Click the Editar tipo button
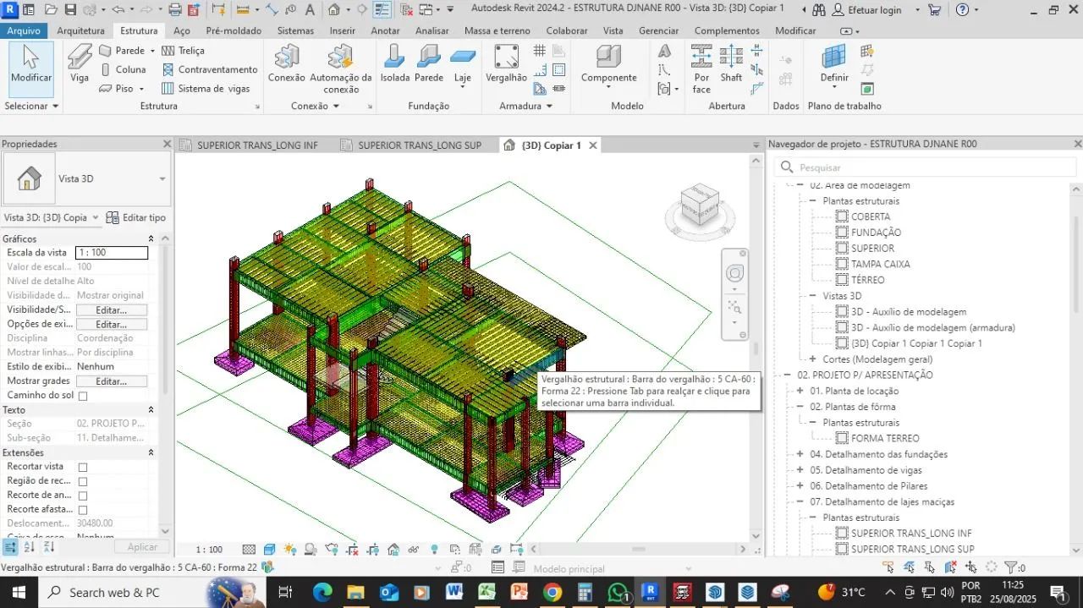 coord(136,217)
